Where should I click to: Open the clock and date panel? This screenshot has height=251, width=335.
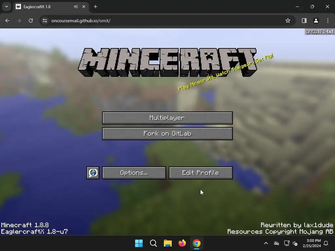coord(311,243)
